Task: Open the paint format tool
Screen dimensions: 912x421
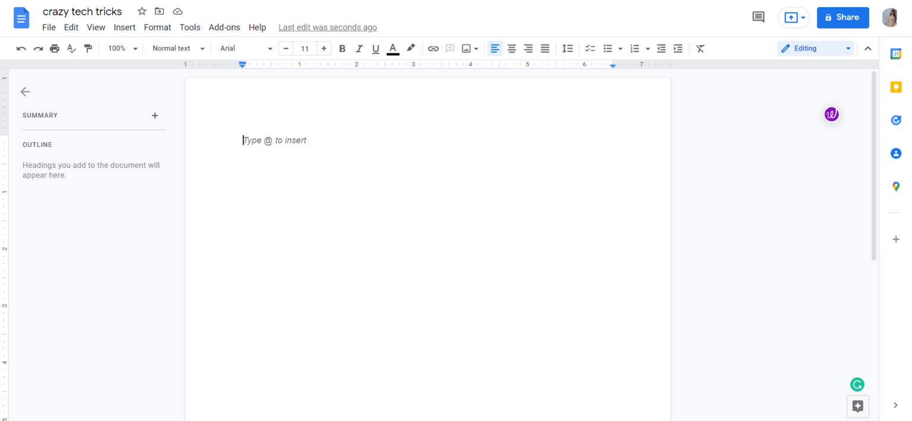Action: coord(88,48)
